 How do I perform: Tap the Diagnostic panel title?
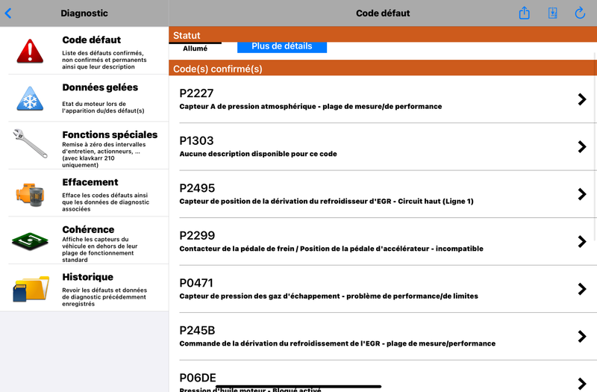[x=84, y=13]
